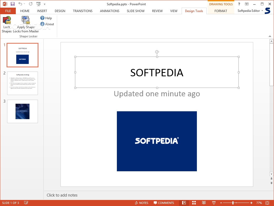Toggle the NOTES pane button
The image size is (274, 206).
point(142,203)
